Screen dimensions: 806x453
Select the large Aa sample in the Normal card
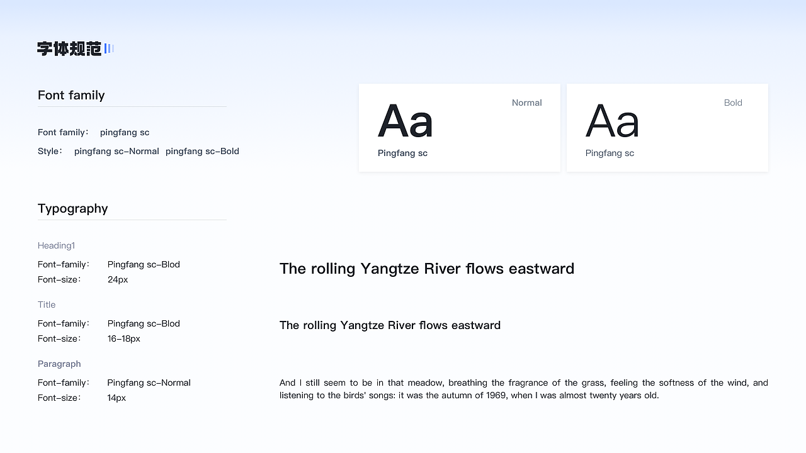(405, 121)
